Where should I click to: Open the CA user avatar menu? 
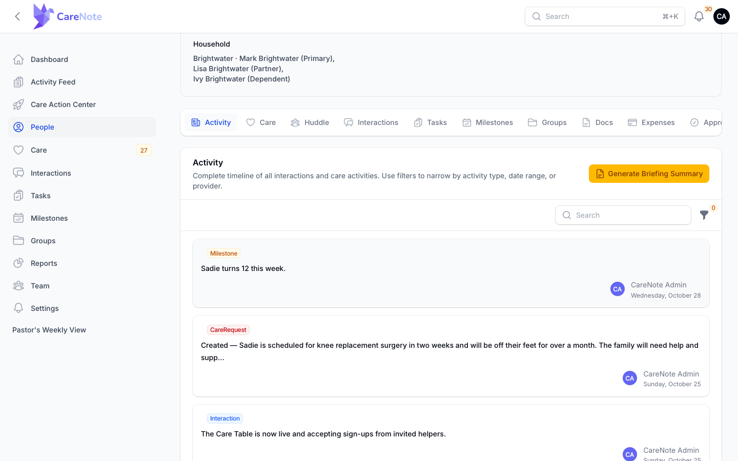[722, 16]
